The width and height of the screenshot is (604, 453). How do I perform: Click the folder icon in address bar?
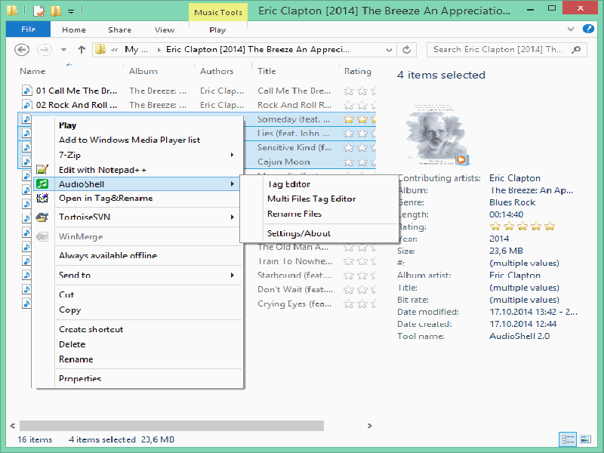pyautogui.click(x=100, y=50)
